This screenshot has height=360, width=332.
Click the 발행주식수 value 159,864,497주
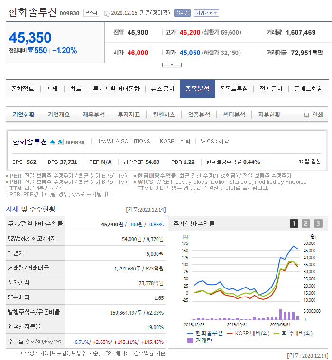pos(126,313)
